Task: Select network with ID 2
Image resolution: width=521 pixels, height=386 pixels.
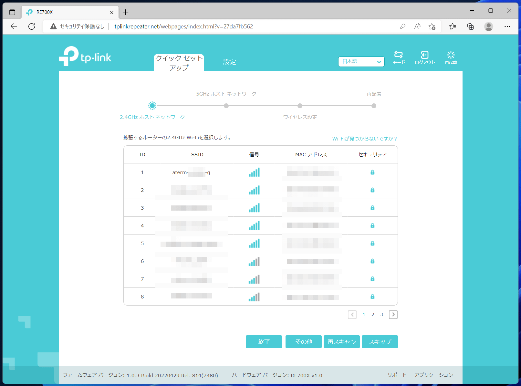Action: coord(260,190)
